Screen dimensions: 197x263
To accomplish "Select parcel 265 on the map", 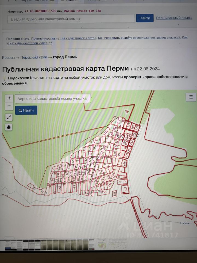I will tap(109, 185).
